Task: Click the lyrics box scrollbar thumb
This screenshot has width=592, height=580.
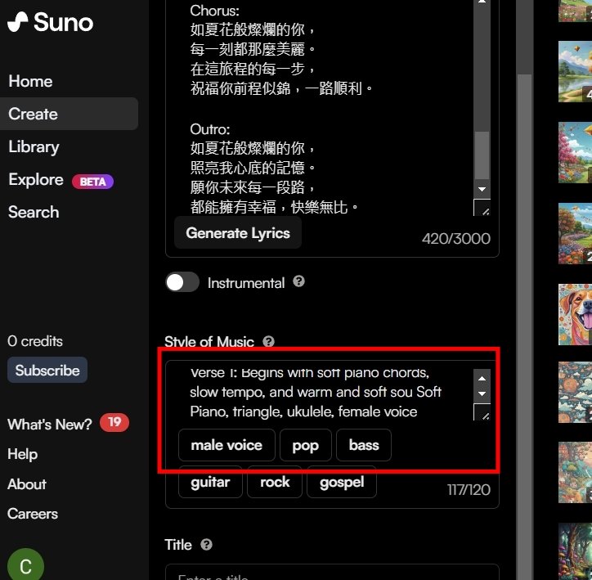Action: click(482, 154)
